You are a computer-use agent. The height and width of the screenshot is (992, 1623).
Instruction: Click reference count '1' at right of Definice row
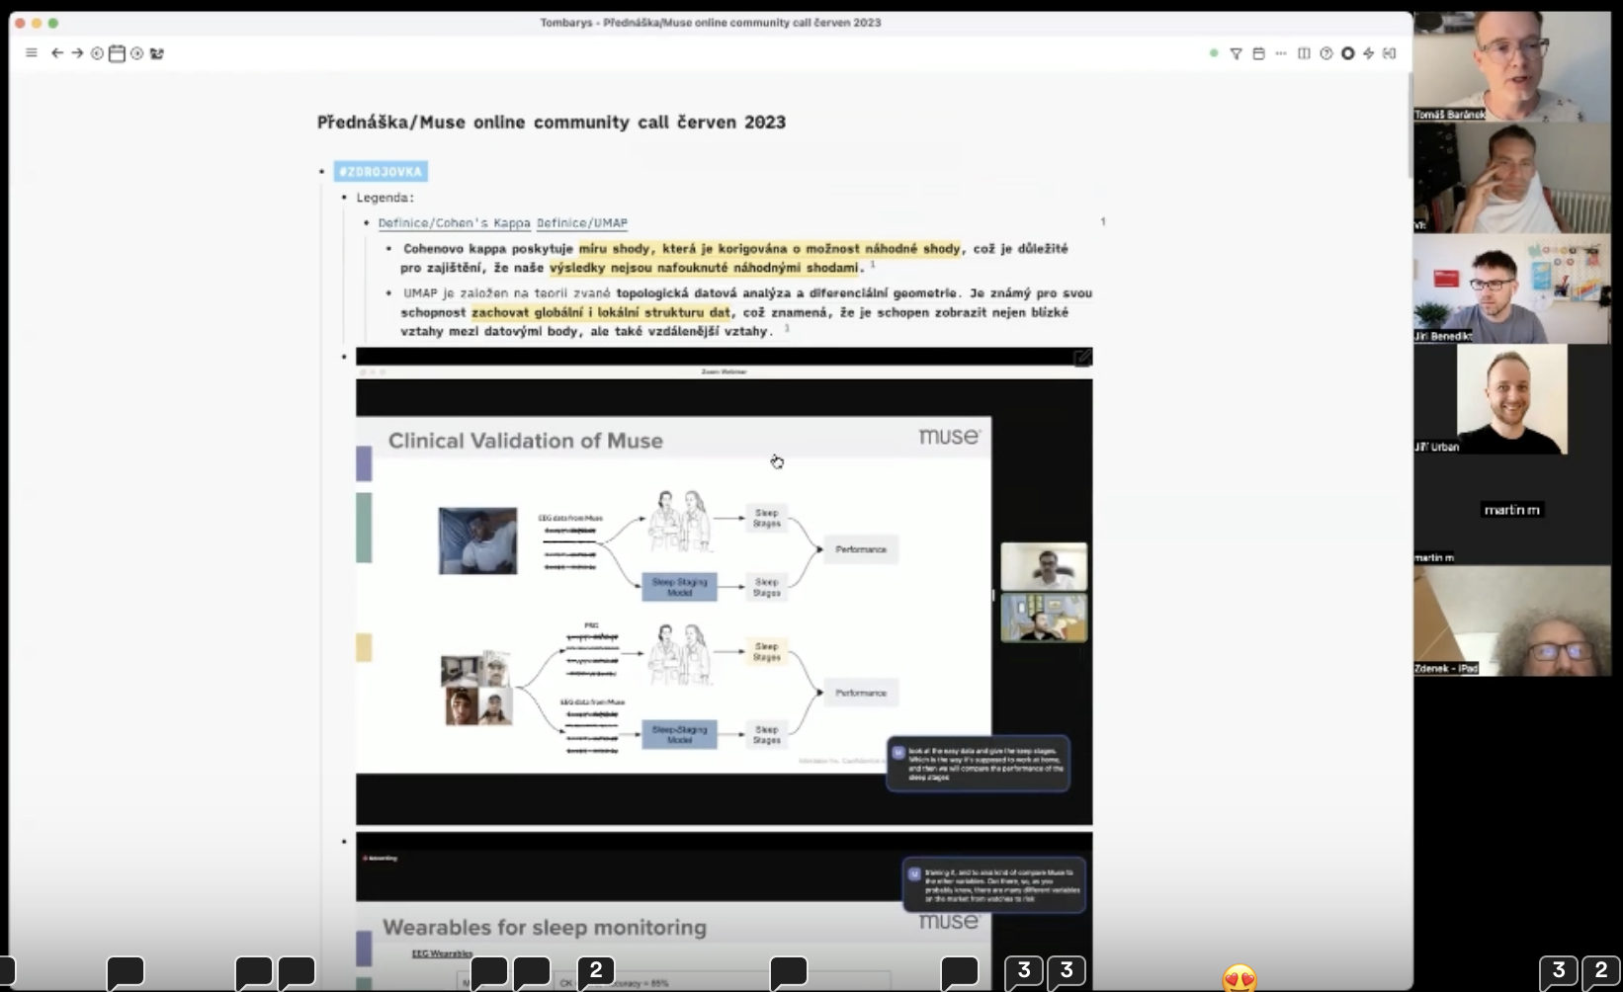click(x=1103, y=222)
